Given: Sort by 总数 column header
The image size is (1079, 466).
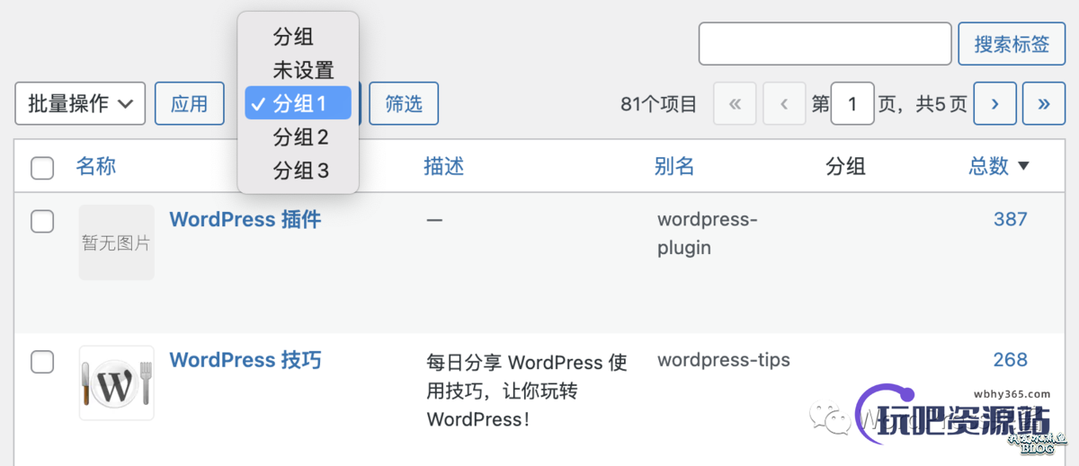Looking at the screenshot, I should tap(988, 166).
